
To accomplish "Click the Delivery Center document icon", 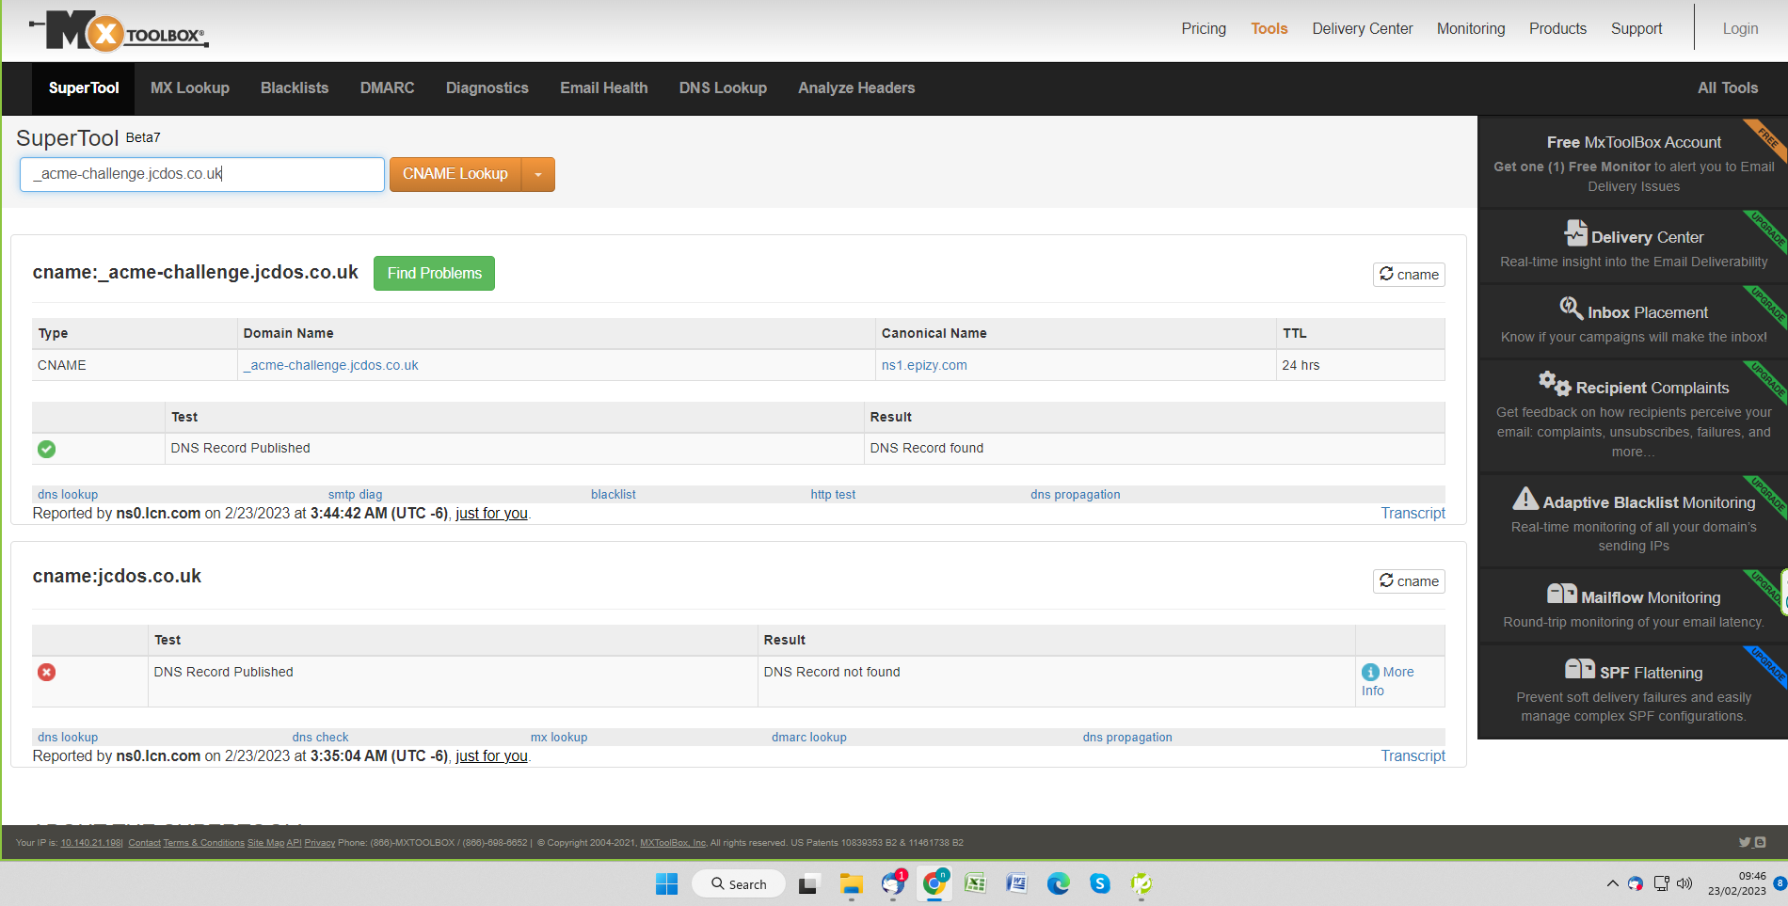I will (1574, 233).
